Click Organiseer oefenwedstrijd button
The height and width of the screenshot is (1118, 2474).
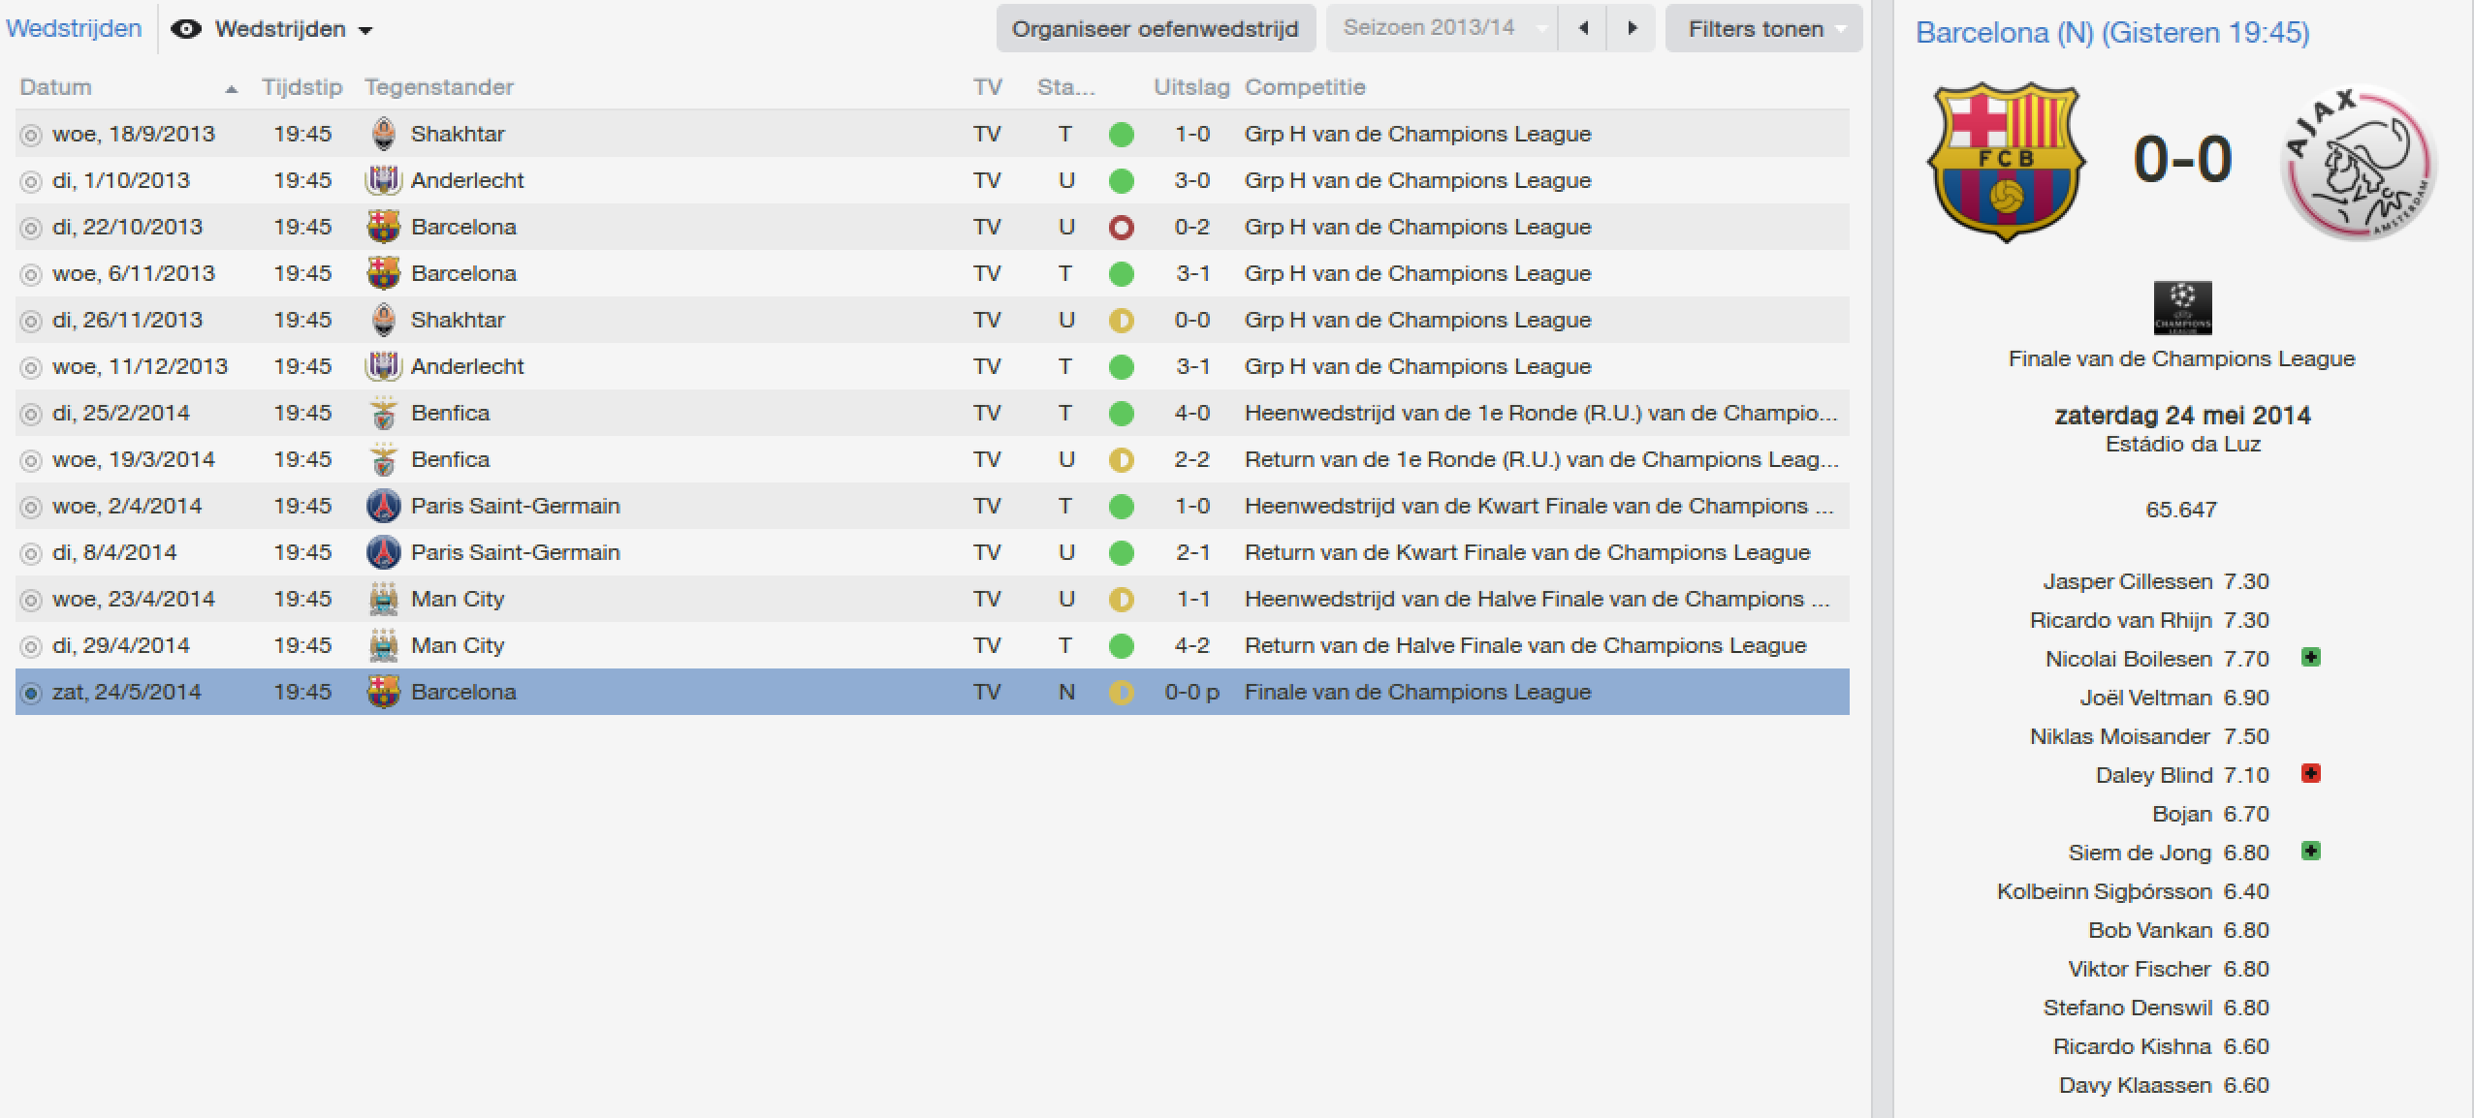(x=1156, y=28)
